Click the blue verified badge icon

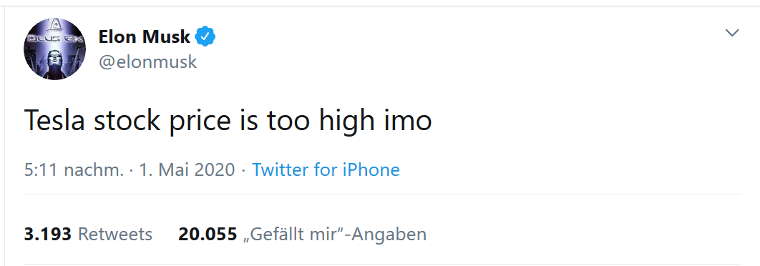(x=205, y=36)
